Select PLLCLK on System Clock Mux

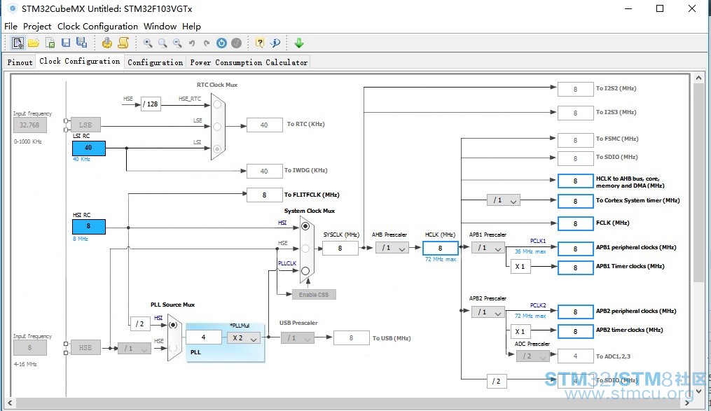click(x=305, y=270)
